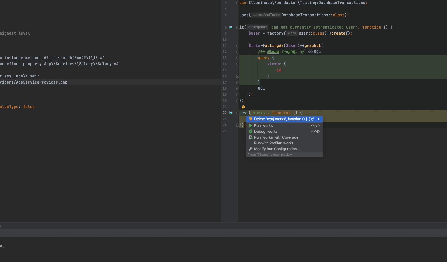The width and height of the screenshot is (447, 262).
Task: Click 'DatabaseTransactions::class' on line 6
Action: tap(313, 15)
